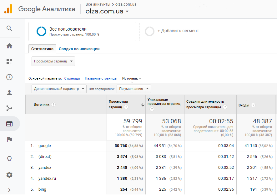Click the google source row label
277x196 pixels.
[x=44, y=146]
